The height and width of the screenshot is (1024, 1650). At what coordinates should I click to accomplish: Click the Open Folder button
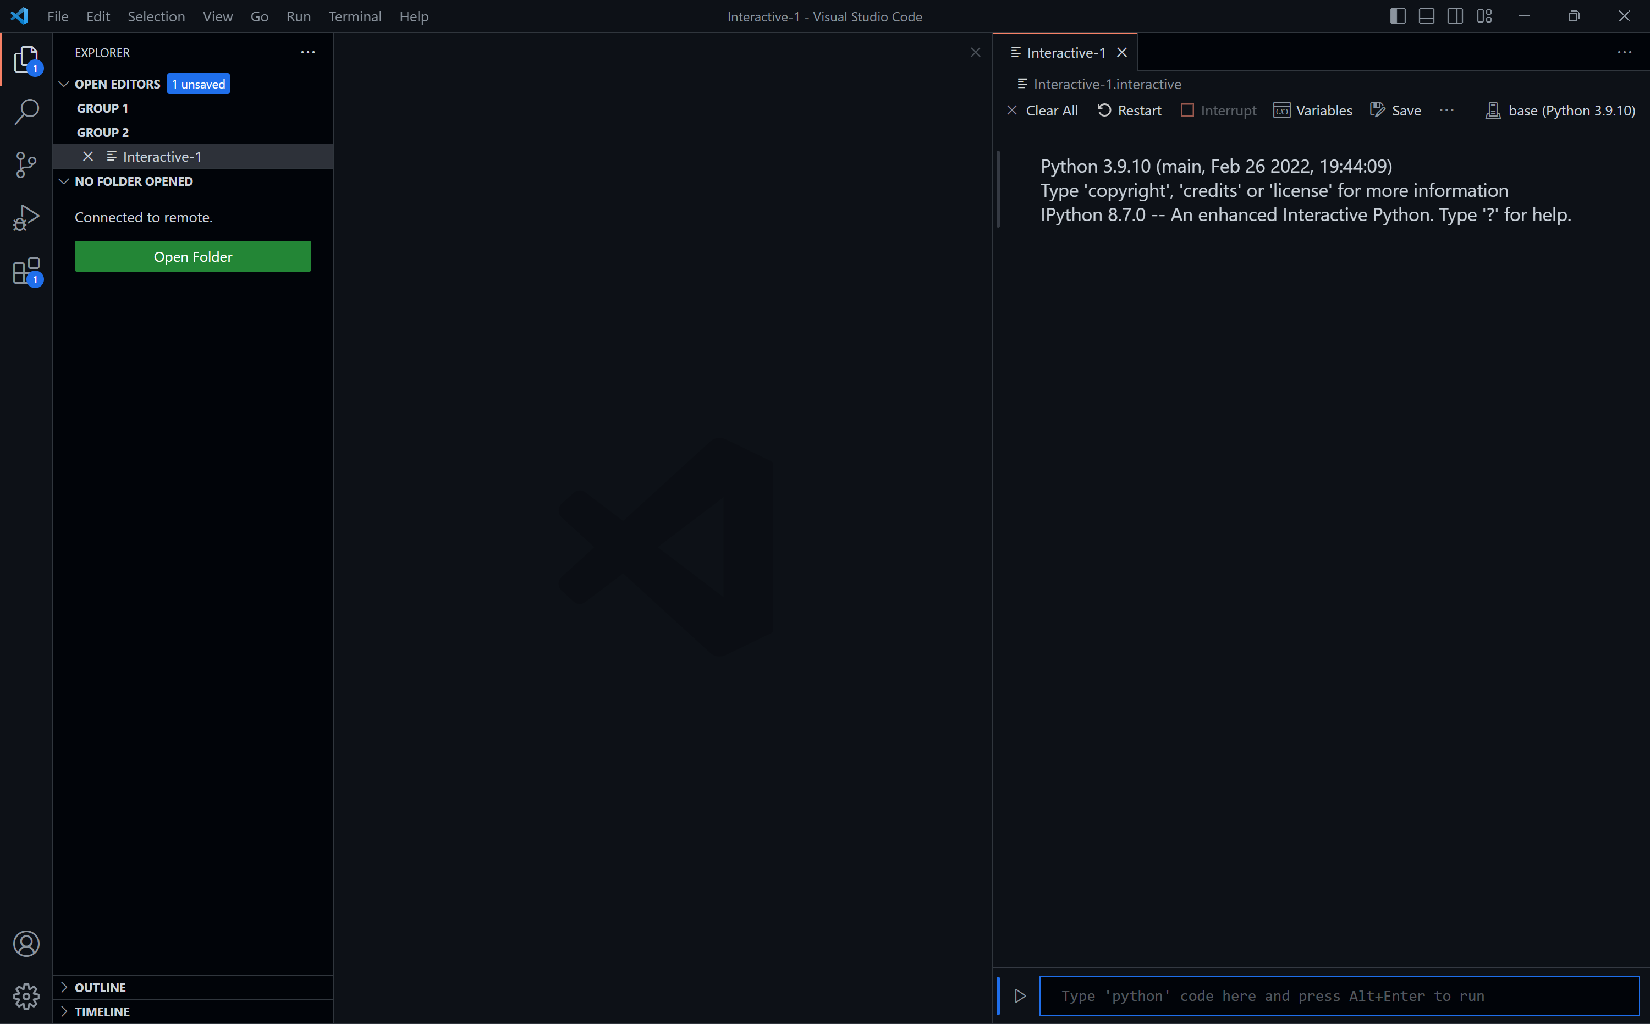click(193, 256)
